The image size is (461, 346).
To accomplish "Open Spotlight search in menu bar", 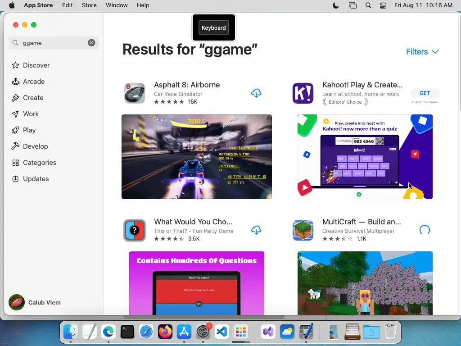I will [x=368, y=5].
